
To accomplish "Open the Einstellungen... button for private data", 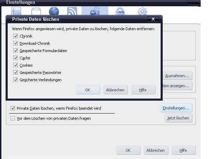I will coord(176,108).
